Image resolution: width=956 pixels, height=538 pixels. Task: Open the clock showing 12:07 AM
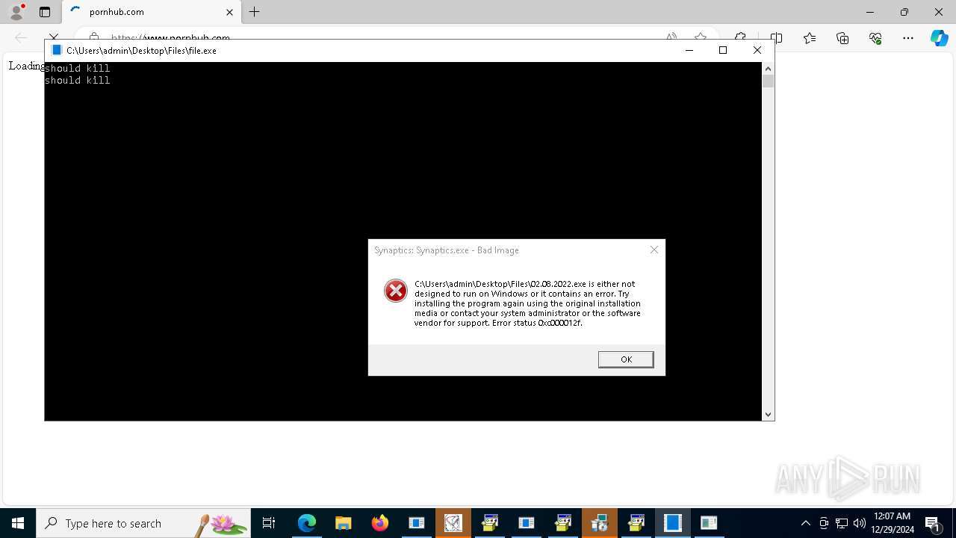(x=893, y=523)
